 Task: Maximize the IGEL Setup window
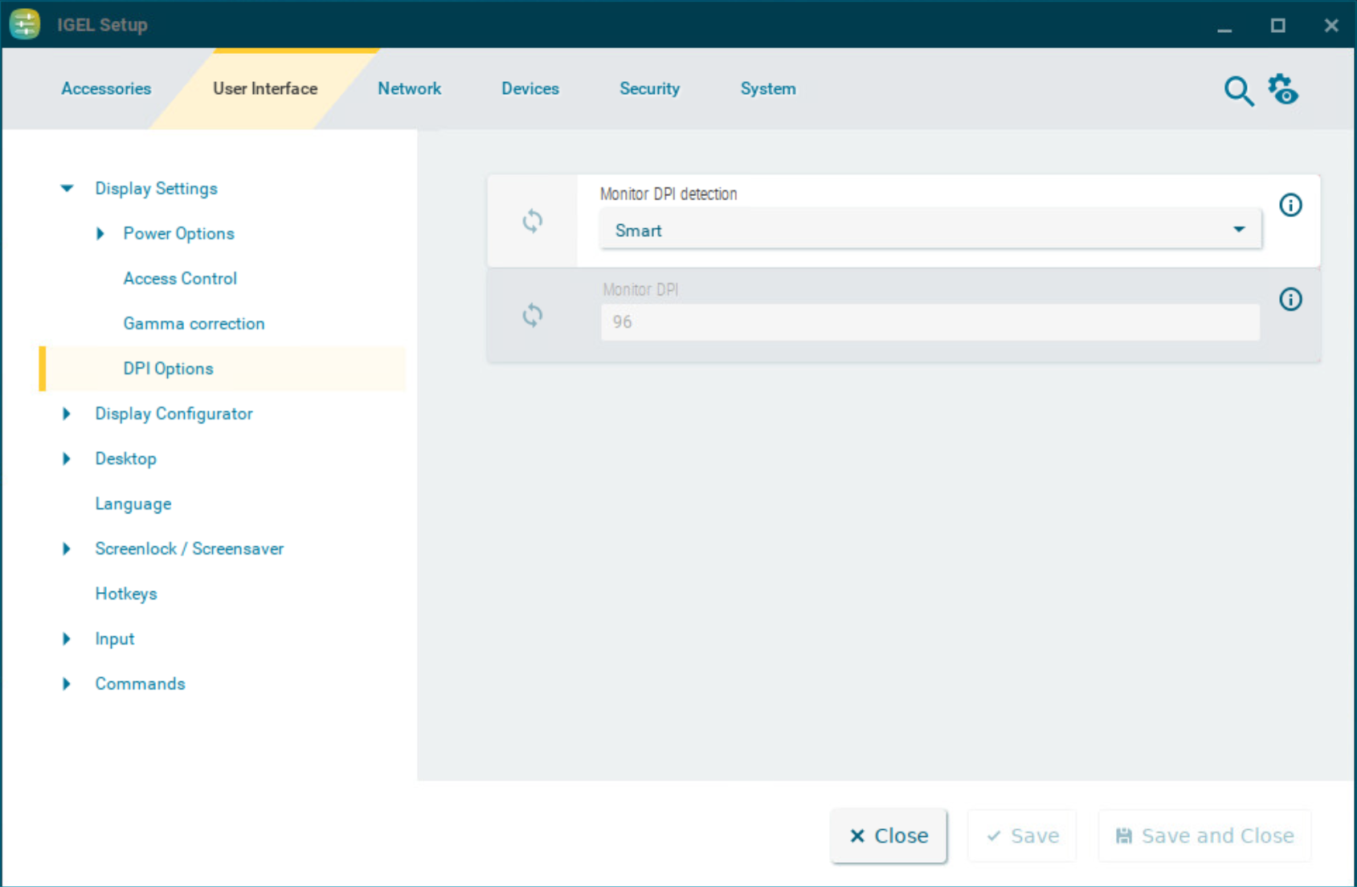pyautogui.click(x=1277, y=26)
